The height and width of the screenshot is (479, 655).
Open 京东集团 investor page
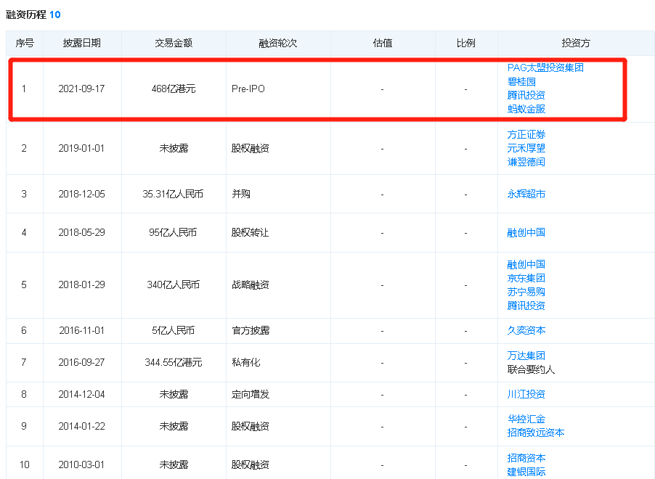point(526,279)
